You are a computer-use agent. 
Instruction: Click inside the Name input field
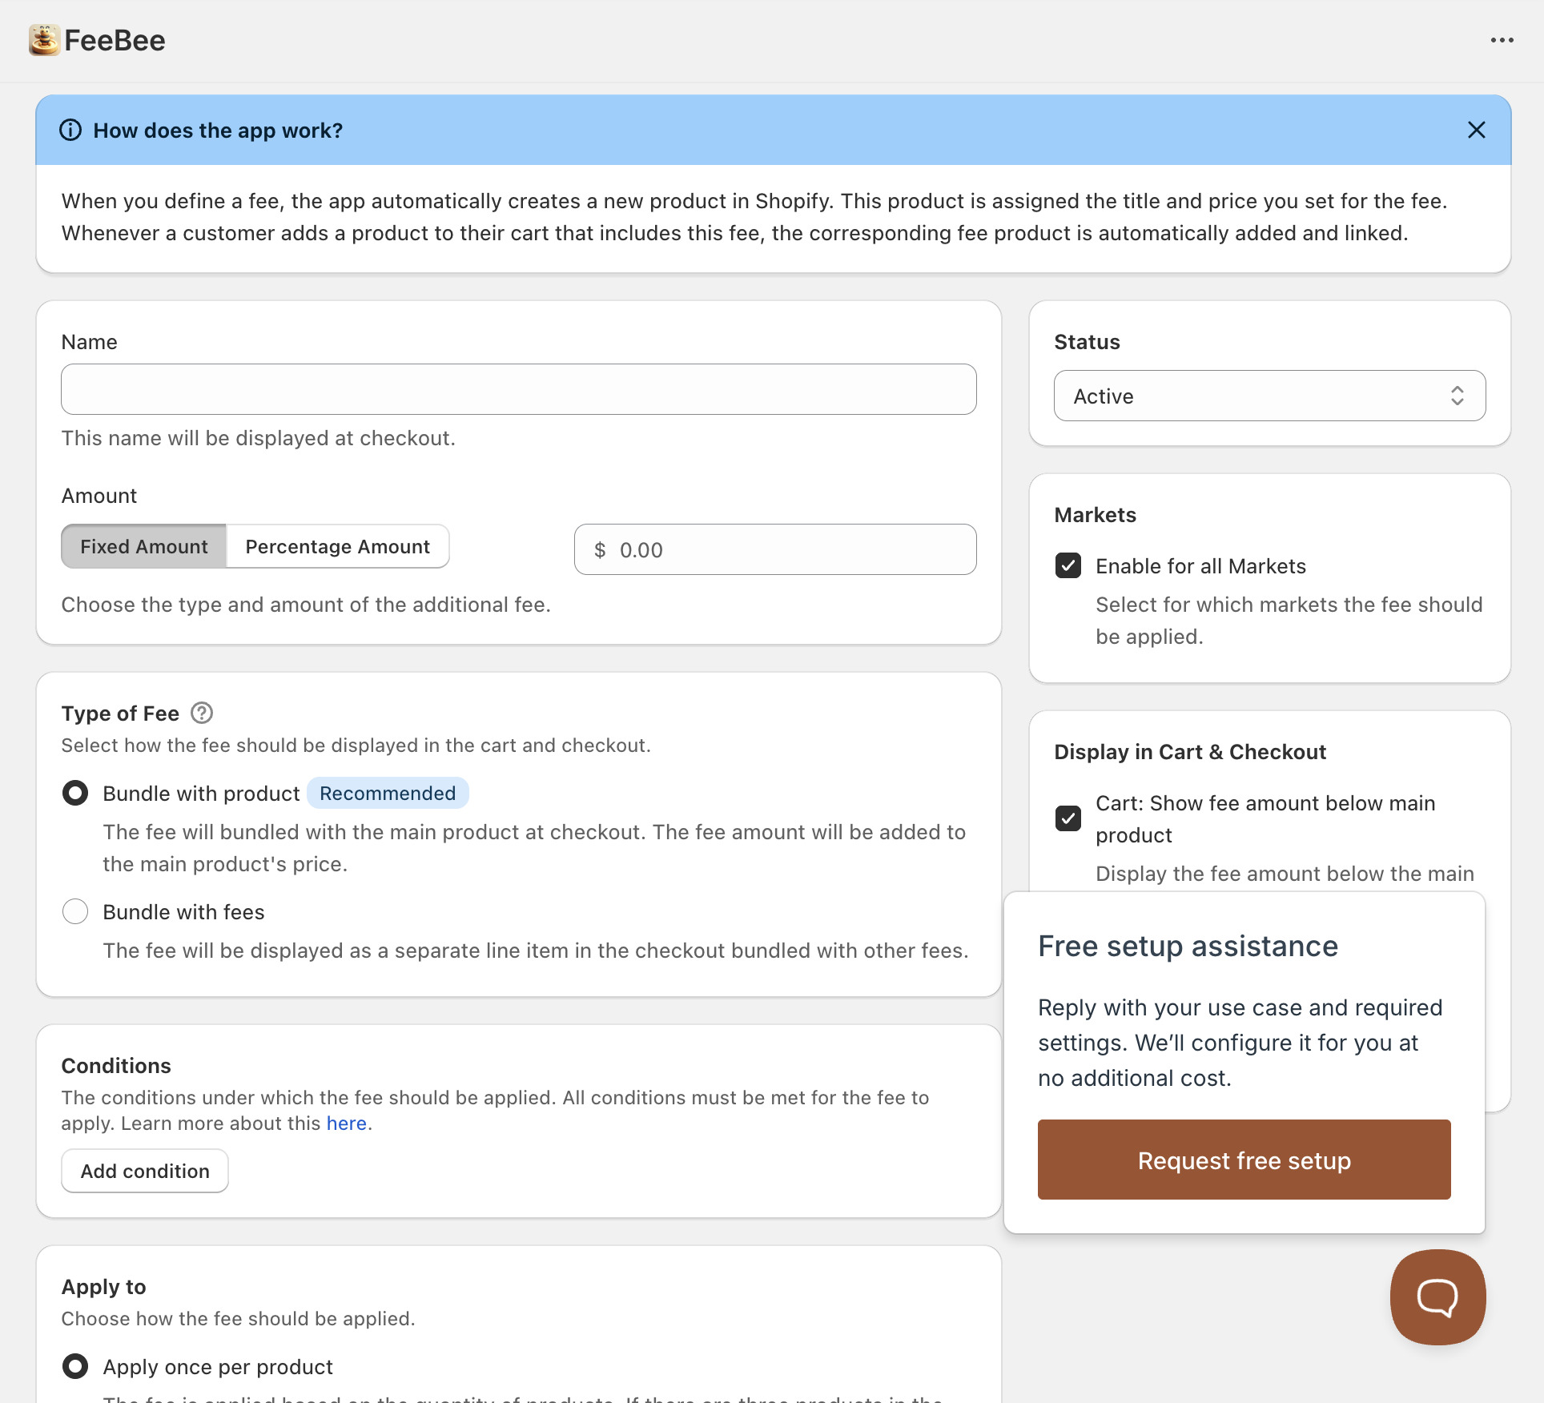[517, 389]
